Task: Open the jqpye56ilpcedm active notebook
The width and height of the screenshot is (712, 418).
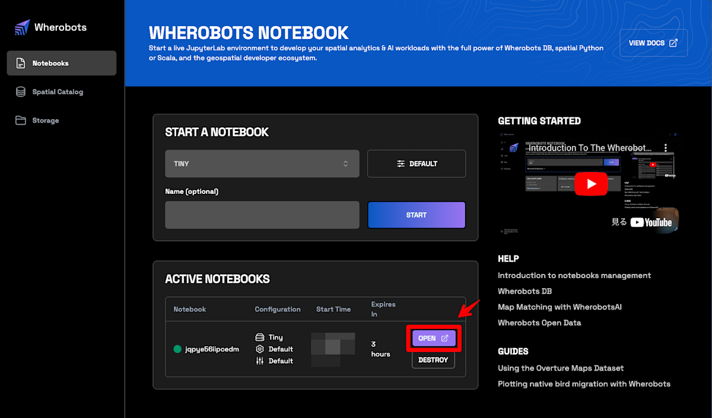Action: (x=434, y=338)
